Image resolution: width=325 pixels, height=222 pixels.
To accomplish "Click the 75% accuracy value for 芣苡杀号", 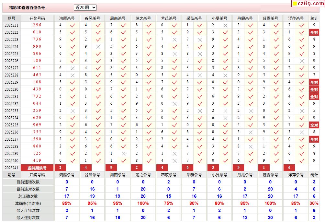I will [168, 203].
